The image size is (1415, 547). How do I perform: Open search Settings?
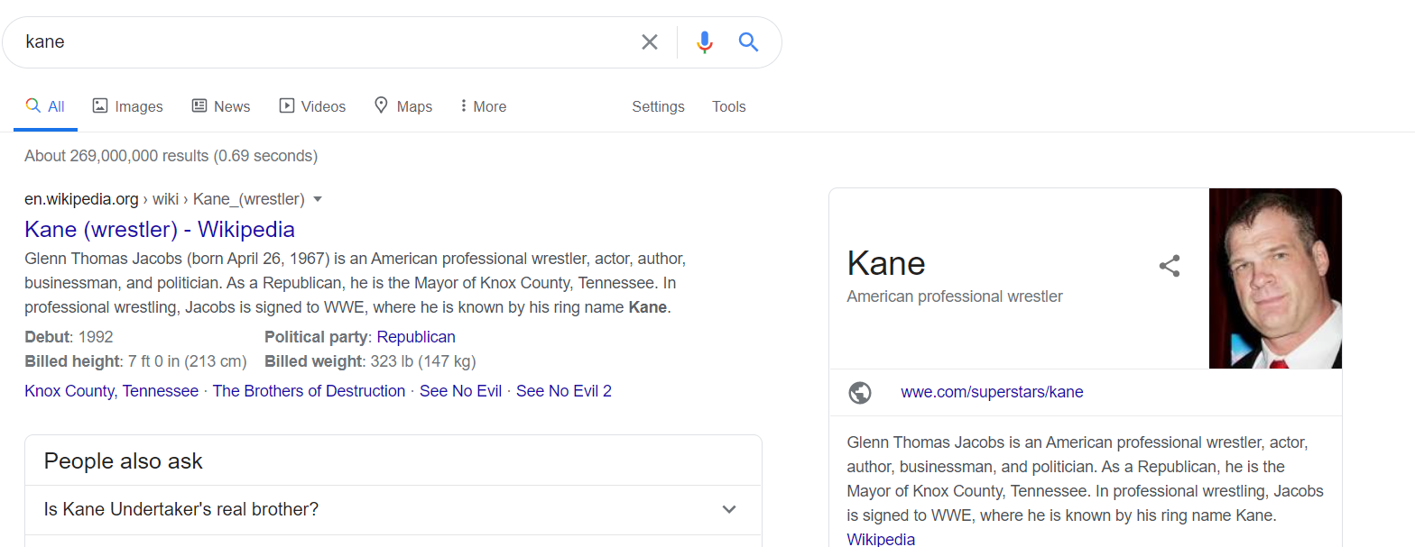[658, 106]
